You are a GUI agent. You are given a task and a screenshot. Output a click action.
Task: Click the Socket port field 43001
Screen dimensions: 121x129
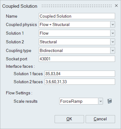pos(77,59)
